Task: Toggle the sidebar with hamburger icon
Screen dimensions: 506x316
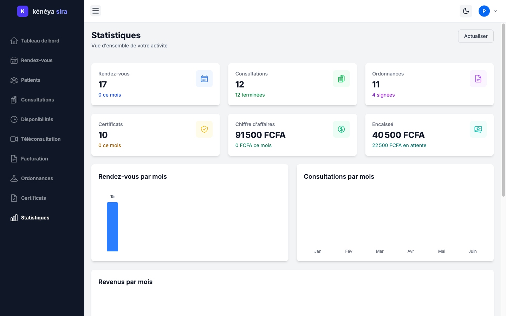Action: point(96,11)
